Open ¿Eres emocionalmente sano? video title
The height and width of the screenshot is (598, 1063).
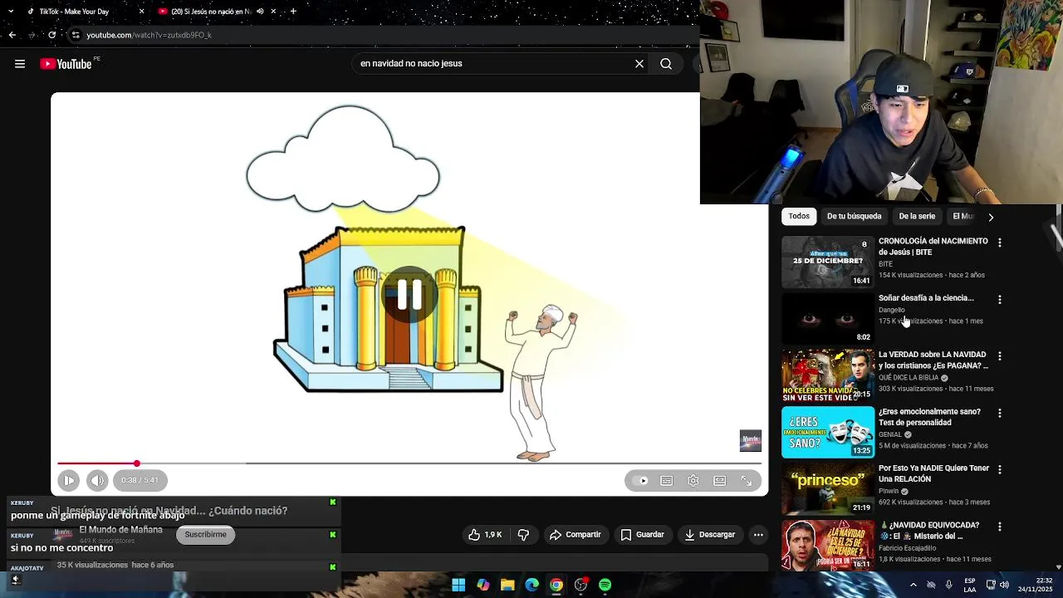(929, 417)
